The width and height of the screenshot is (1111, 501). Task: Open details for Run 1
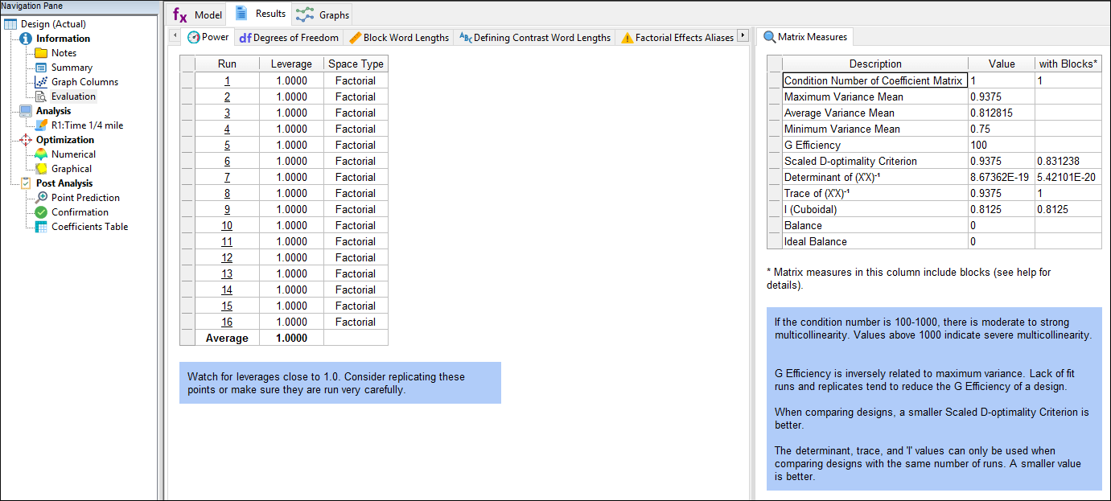pyautogui.click(x=226, y=80)
